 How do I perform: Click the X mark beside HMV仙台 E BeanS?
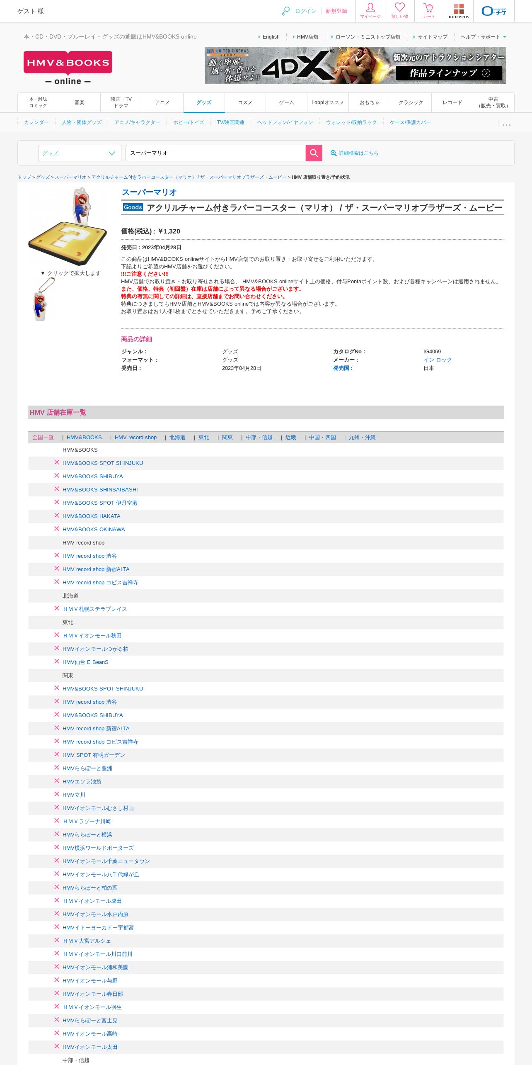(57, 661)
